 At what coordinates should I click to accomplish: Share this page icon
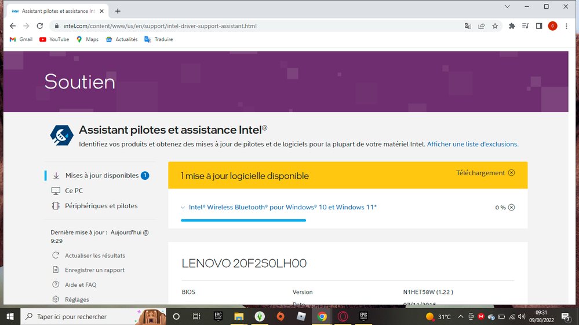(x=482, y=26)
